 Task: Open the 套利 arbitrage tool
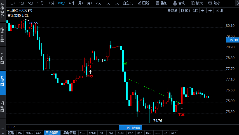[x=179, y=3]
